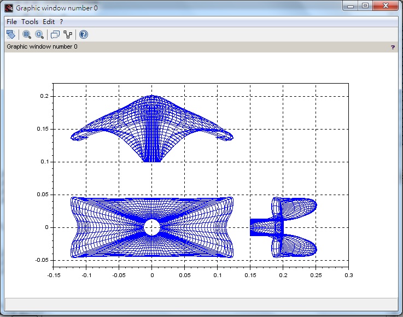Maximize the Graphic window
Image resolution: width=403 pixels, height=317 pixels.
(x=365, y=6)
